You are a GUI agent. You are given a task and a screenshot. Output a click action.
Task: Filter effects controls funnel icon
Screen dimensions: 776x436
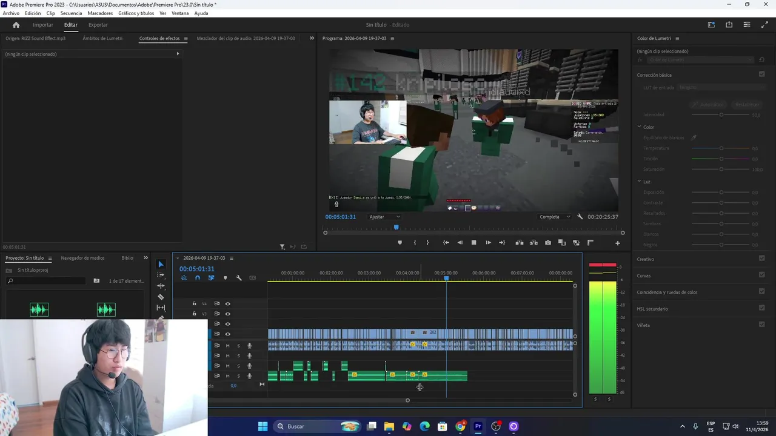283,246
